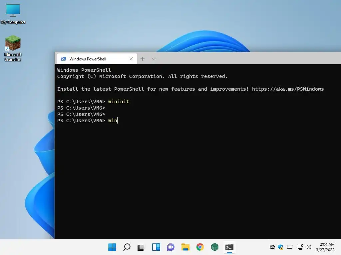Open the green cube app on taskbar
This screenshot has height=255, width=341.
click(214, 247)
